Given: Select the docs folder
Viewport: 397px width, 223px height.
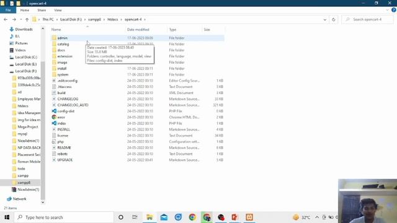Looking at the screenshot, I should (x=61, y=50).
